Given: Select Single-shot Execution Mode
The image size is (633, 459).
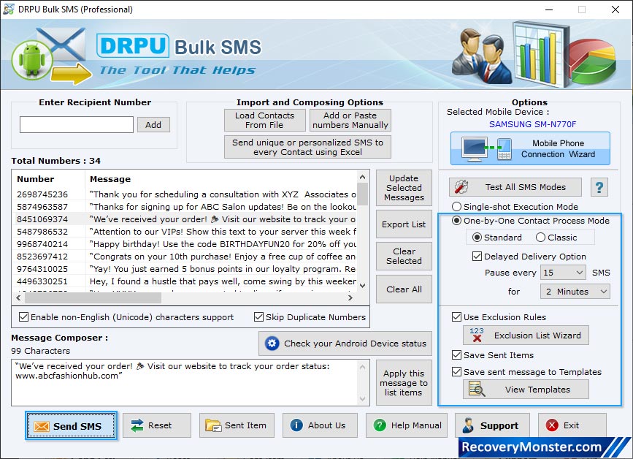Looking at the screenshot, I should 457,207.
